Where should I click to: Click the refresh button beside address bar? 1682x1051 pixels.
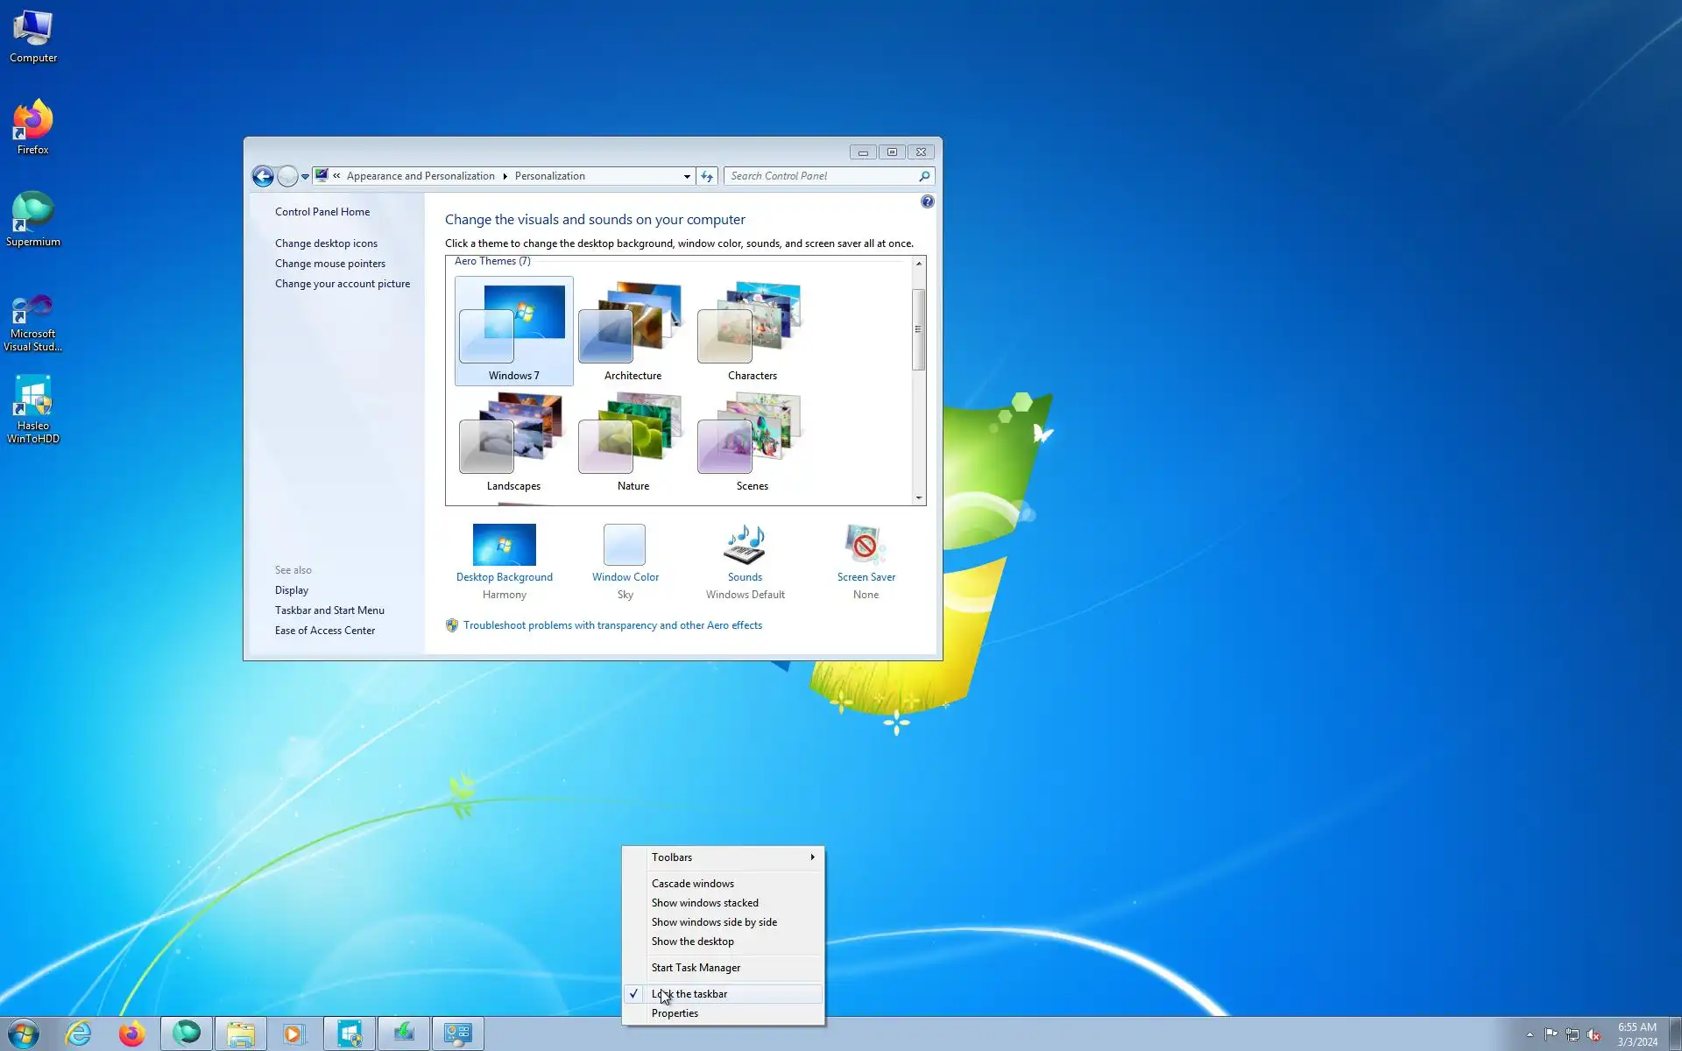pyautogui.click(x=707, y=176)
